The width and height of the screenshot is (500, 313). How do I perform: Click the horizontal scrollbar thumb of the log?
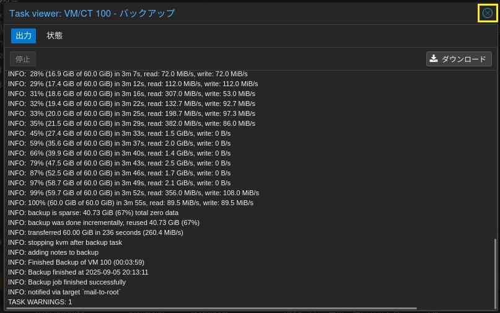click(212, 309)
